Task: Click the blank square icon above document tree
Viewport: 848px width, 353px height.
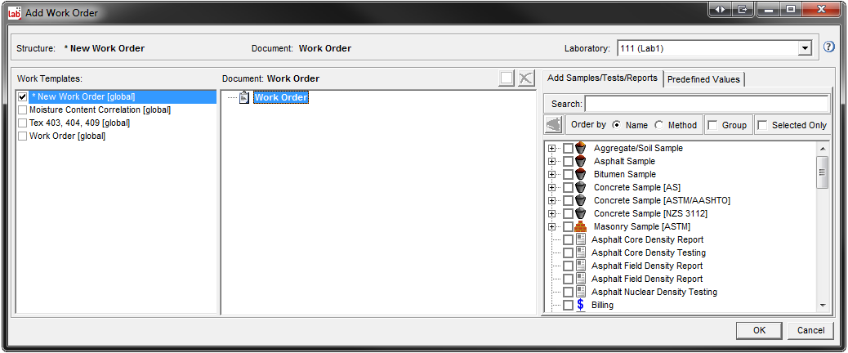Action: point(507,78)
